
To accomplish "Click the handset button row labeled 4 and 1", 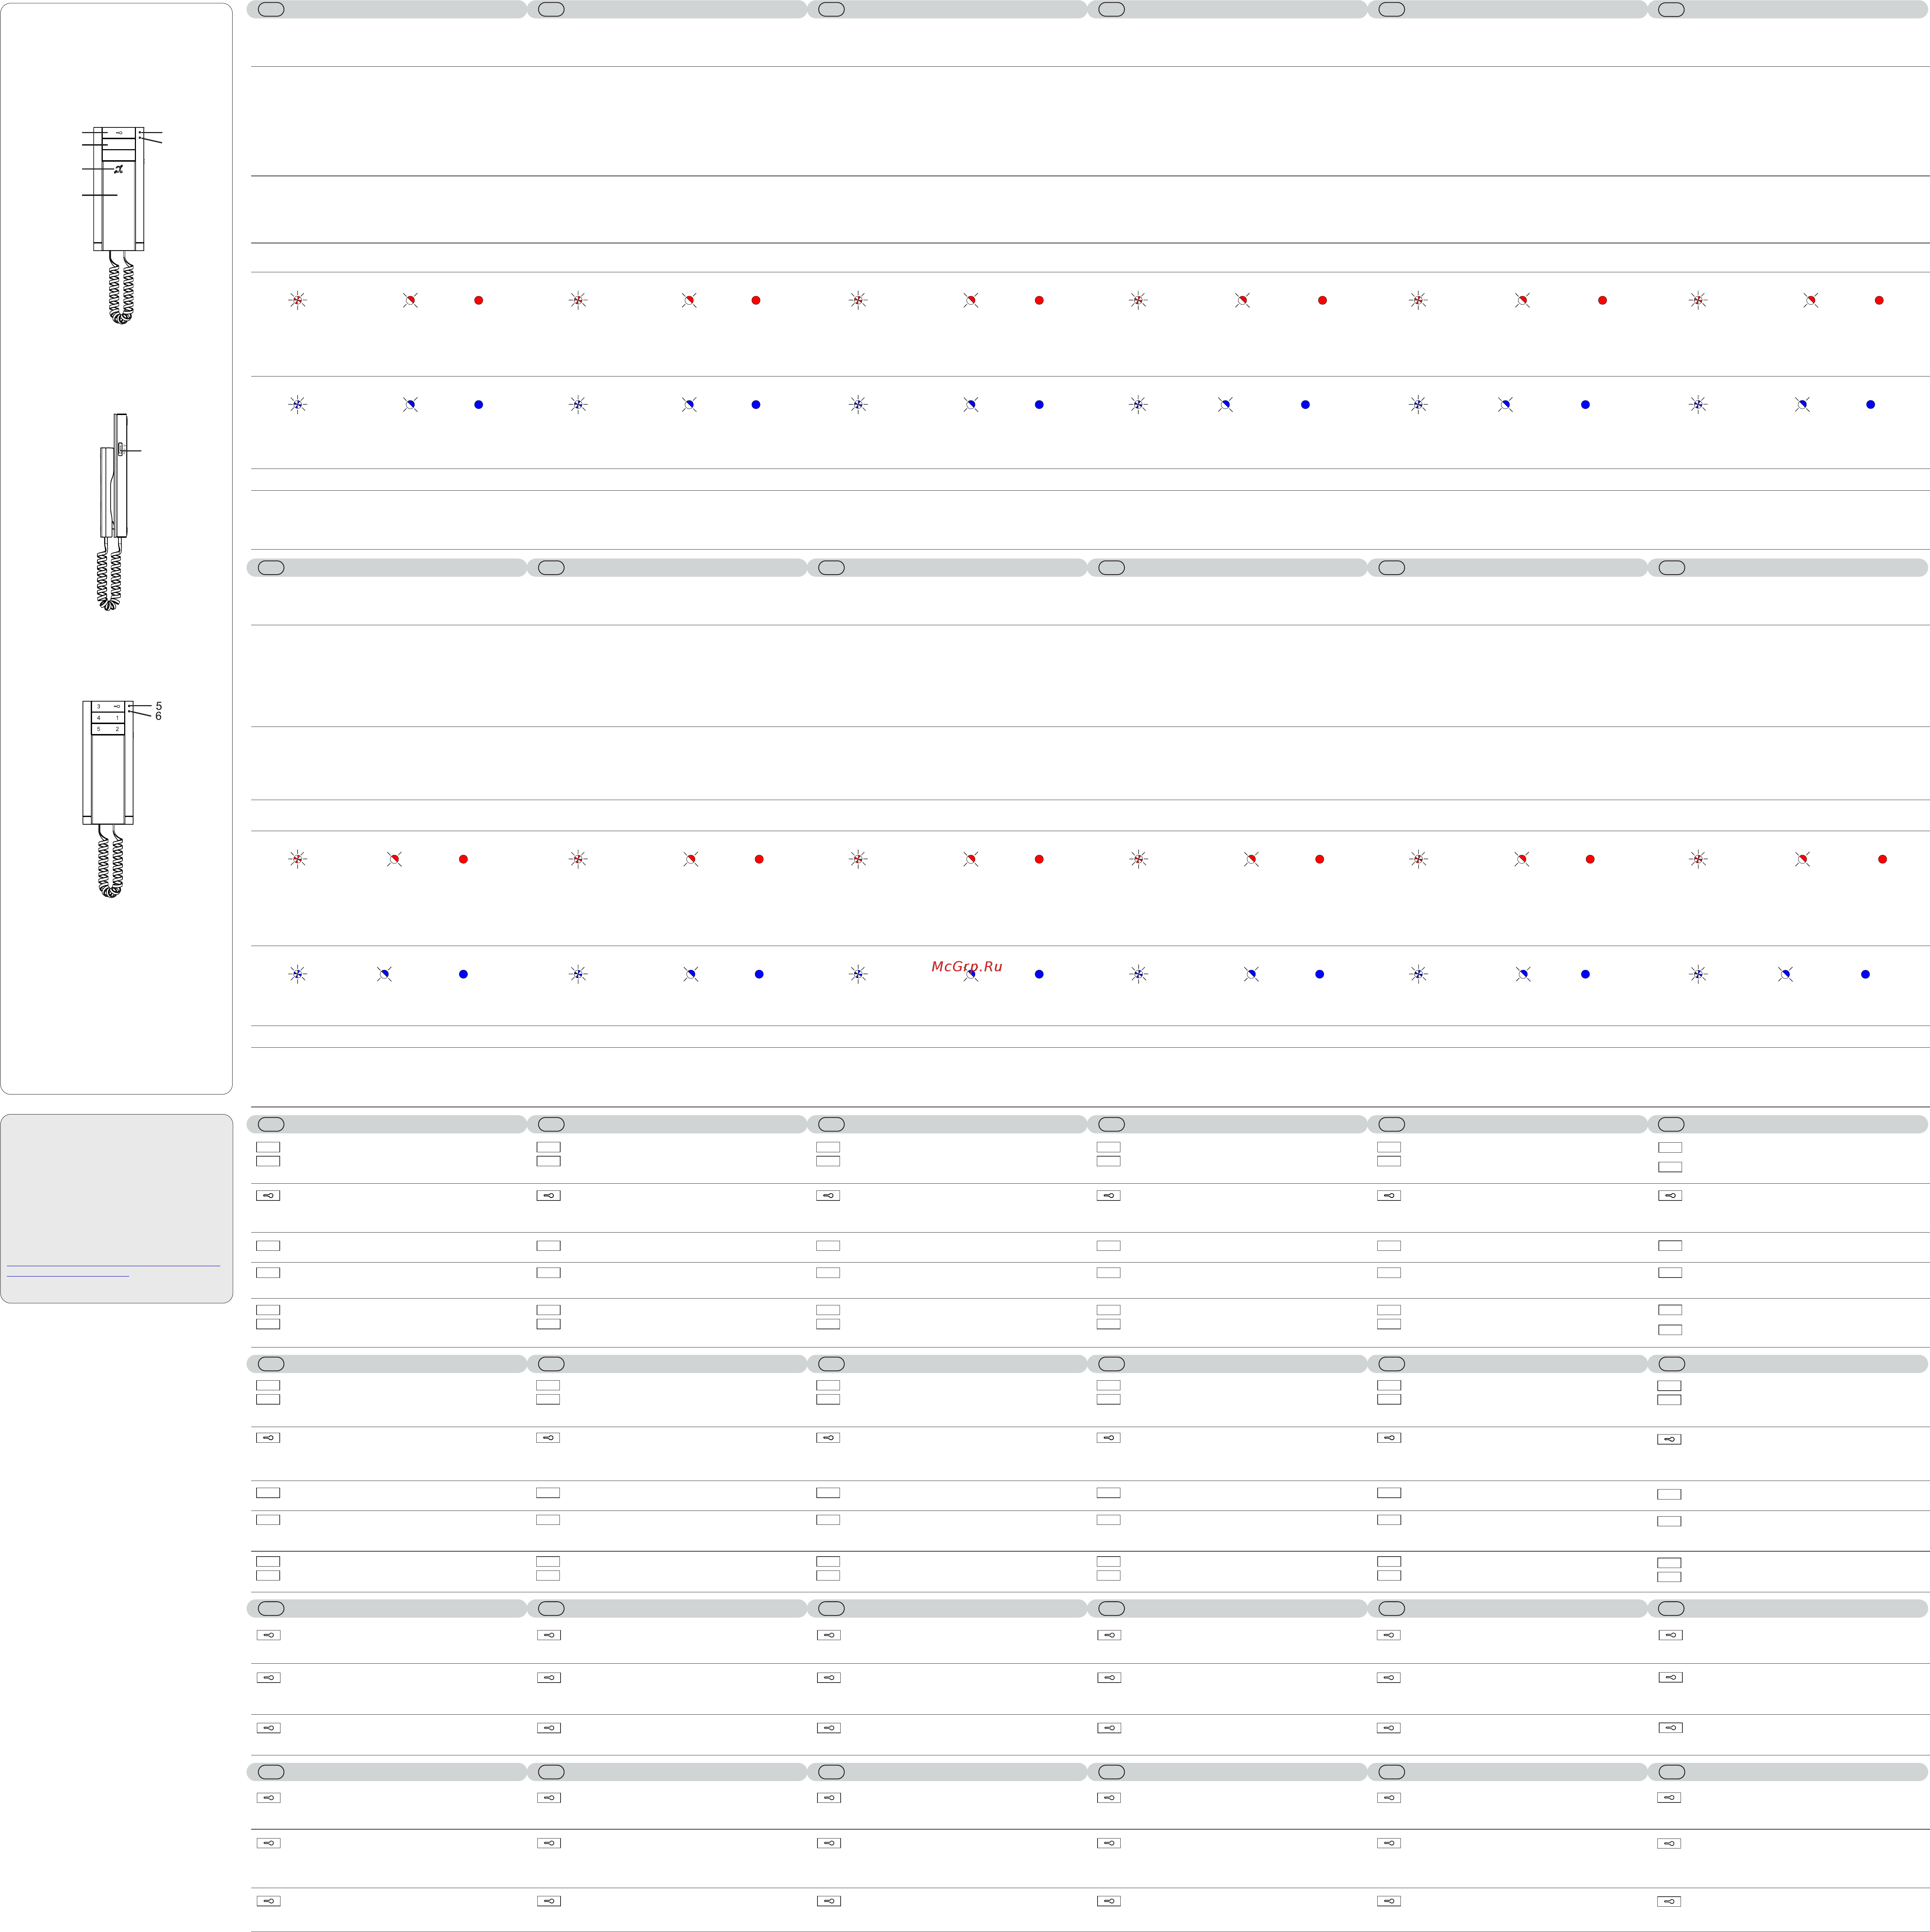I will [x=108, y=718].
